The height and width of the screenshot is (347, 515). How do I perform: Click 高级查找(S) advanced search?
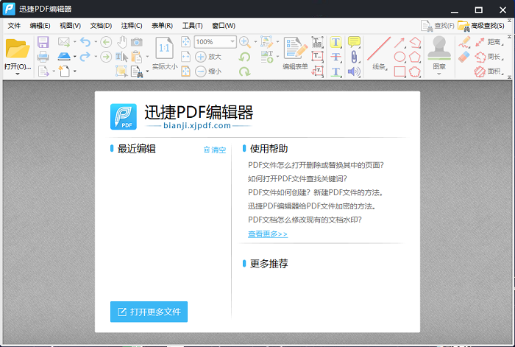481,26
